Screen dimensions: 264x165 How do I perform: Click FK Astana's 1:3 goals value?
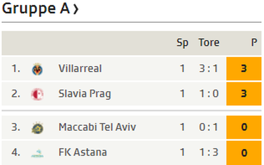point(209,152)
